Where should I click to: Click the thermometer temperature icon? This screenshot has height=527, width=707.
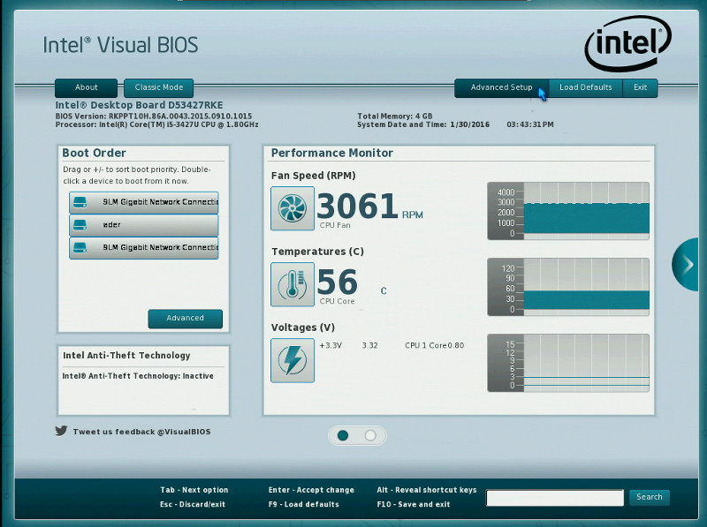[x=293, y=284]
